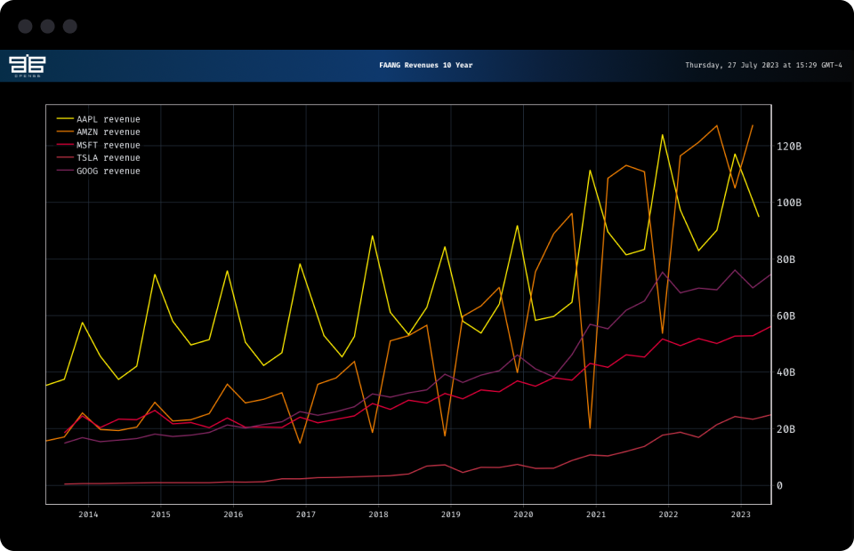Toggle the MSFT revenue legend entry
854x551 pixels.
pyautogui.click(x=108, y=145)
